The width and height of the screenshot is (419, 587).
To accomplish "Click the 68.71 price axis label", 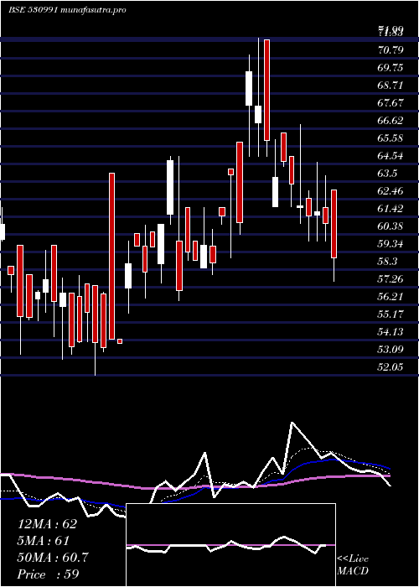I will click(x=391, y=85).
